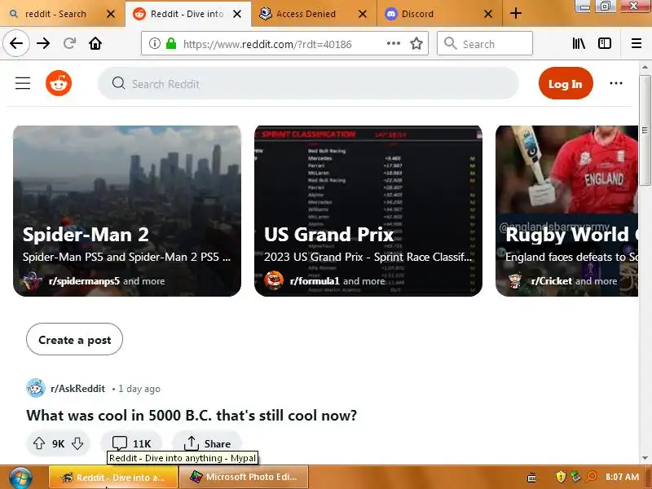
Task: Open Reddit's three-dot options menu
Action: [x=616, y=83]
